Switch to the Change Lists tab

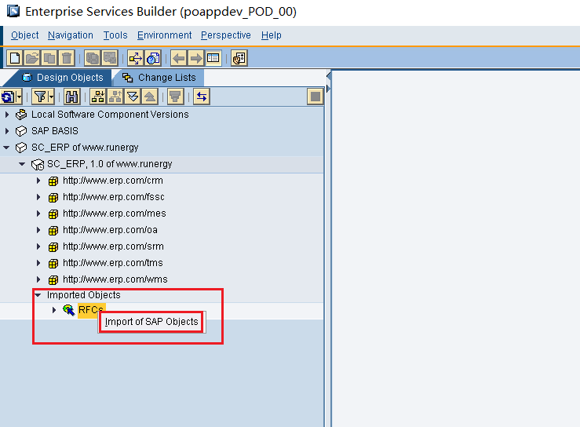click(159, 78)
